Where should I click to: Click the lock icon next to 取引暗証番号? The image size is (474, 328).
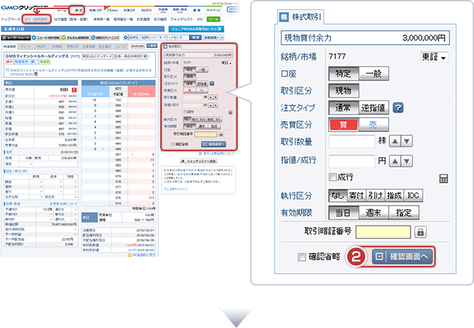[420, 232]
